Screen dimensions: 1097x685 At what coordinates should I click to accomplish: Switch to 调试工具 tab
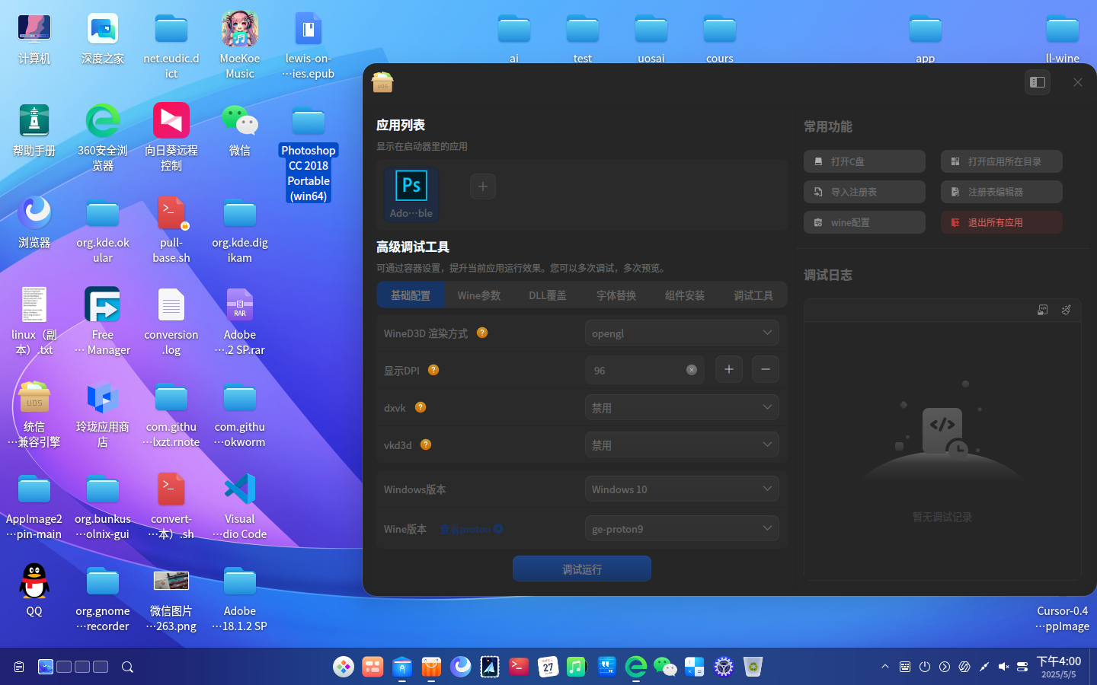(x=753, y=295)
